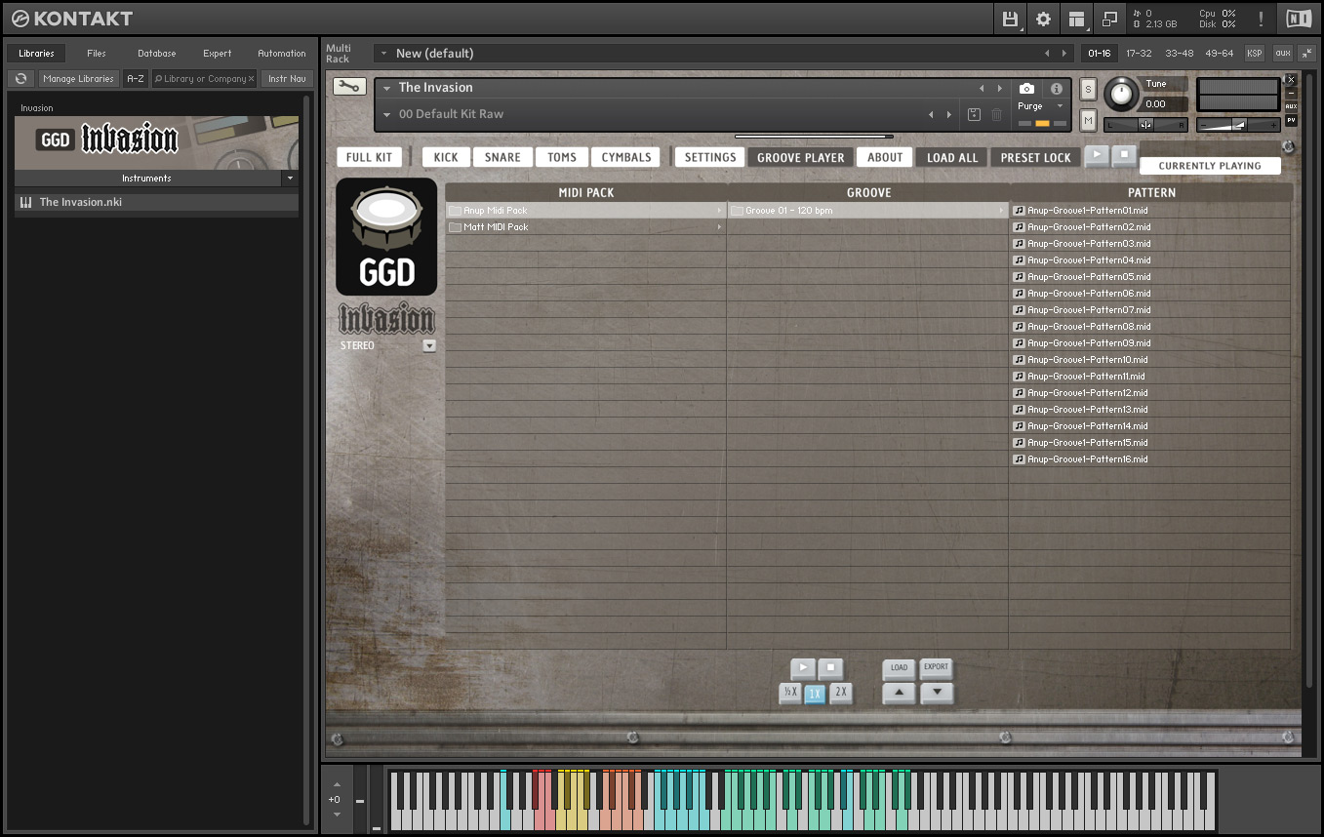
Task: Open Kontakt options gear icon
Action: (1043, 19)
